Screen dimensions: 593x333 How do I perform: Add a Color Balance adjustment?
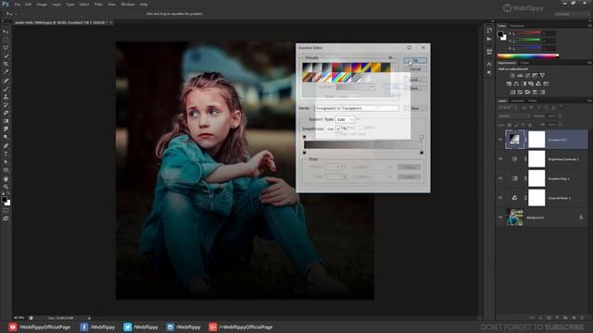point(516,84)
